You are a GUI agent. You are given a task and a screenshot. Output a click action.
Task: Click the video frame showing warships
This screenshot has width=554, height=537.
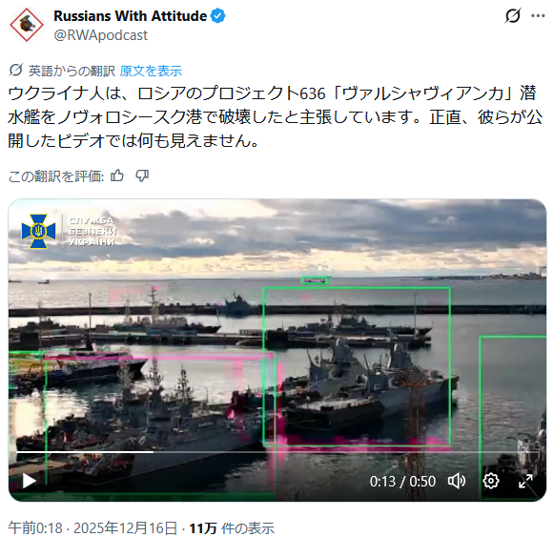coord(277,350)
